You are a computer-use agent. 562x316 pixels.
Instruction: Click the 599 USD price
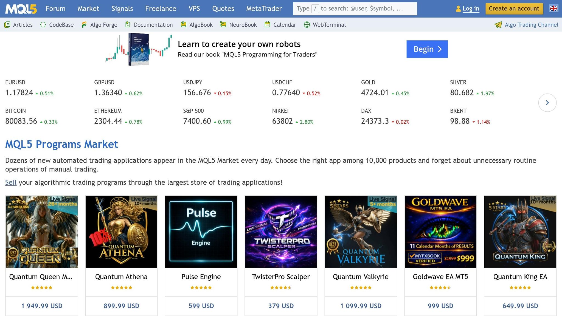click(x=201, y=306)
